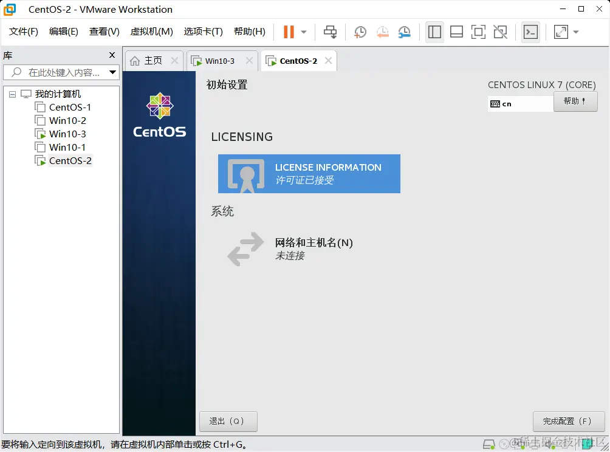This screenshot has width=610, height=452.
Task: Click the 退出(Q) quit button
Action: [x=228, y=421]
